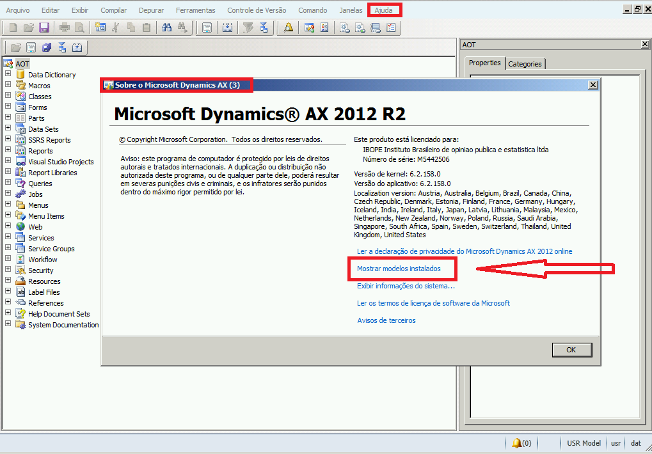The image size is (652, 454).
Task: Click the open folder icon in AOT window toolbar
Action: click(16, 47)
